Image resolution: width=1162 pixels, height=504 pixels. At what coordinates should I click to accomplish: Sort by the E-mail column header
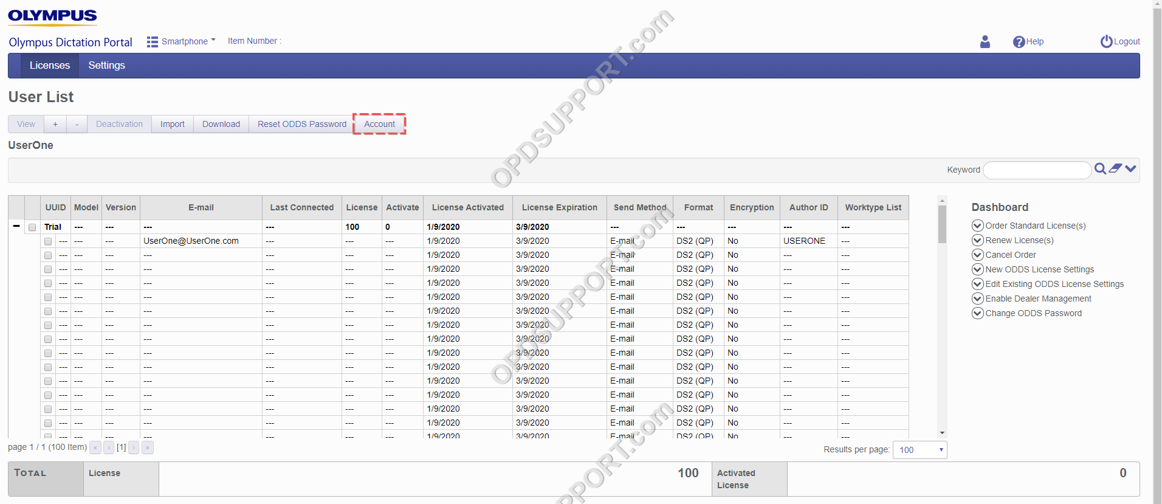(201, 207)
